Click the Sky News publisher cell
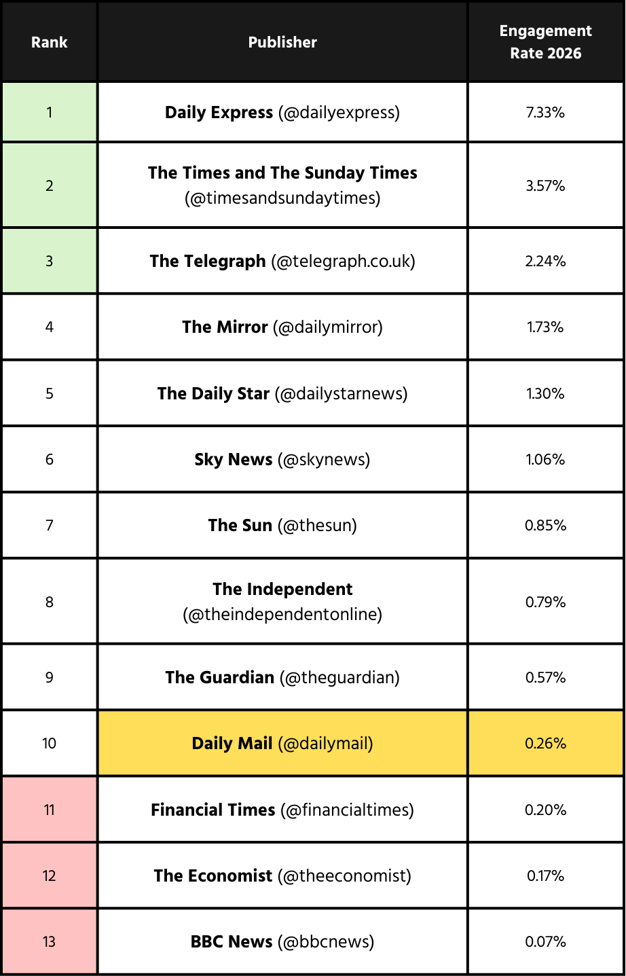 click(282, 459)
